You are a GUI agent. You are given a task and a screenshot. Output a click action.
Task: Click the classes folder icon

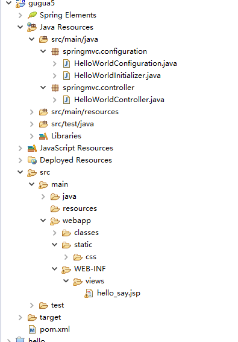point(66,233)
